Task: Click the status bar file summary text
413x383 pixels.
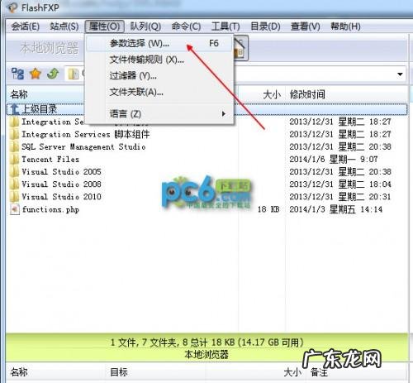Action: point(206,342)
